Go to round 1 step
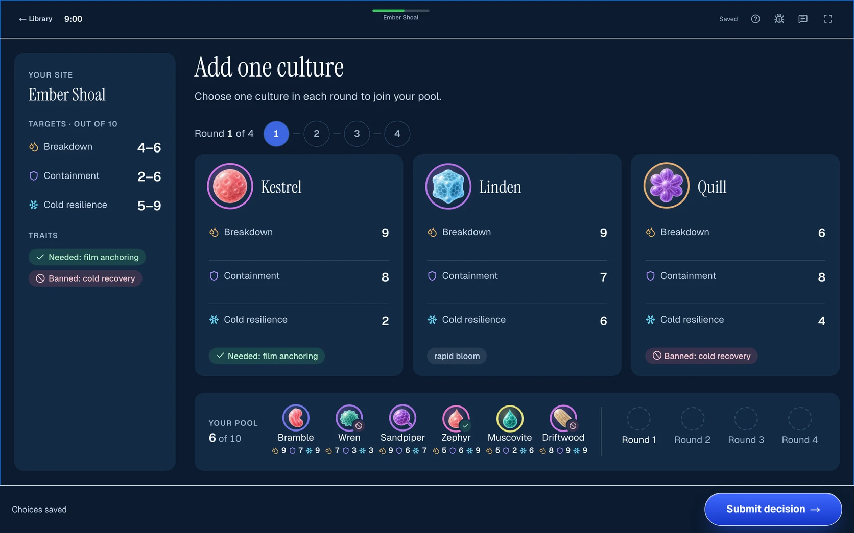This screenshot has width=854, height=533. tap(276, 134)
